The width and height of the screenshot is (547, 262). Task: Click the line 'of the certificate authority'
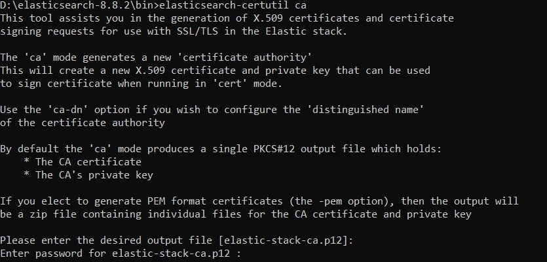83,122
